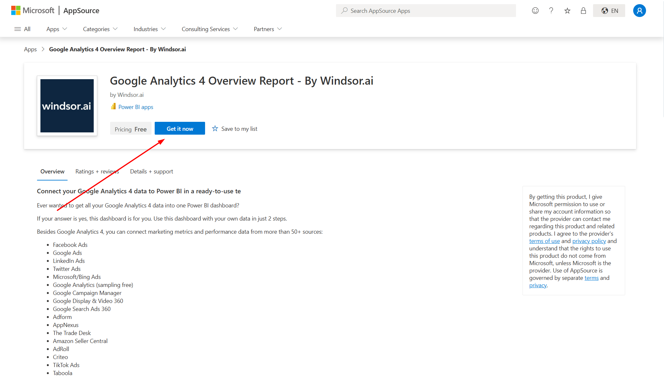The width and height of the screenshot is (664, 377).
Task: Expand the Categories dropdown menu
Action: click(100, 29)
